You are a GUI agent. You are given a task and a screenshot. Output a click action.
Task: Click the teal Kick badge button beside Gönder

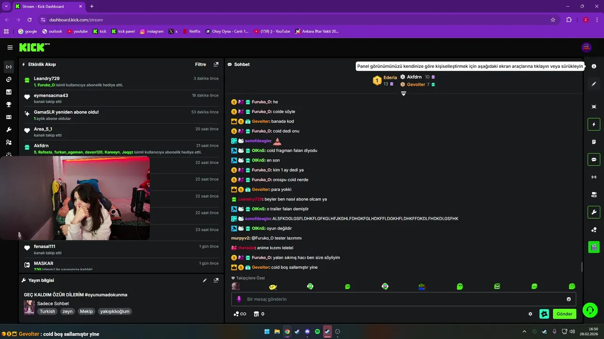click(x=544, y=314)
